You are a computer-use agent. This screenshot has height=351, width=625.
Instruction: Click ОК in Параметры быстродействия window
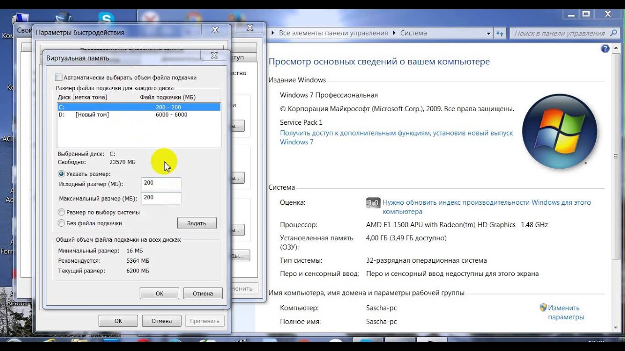118,321
